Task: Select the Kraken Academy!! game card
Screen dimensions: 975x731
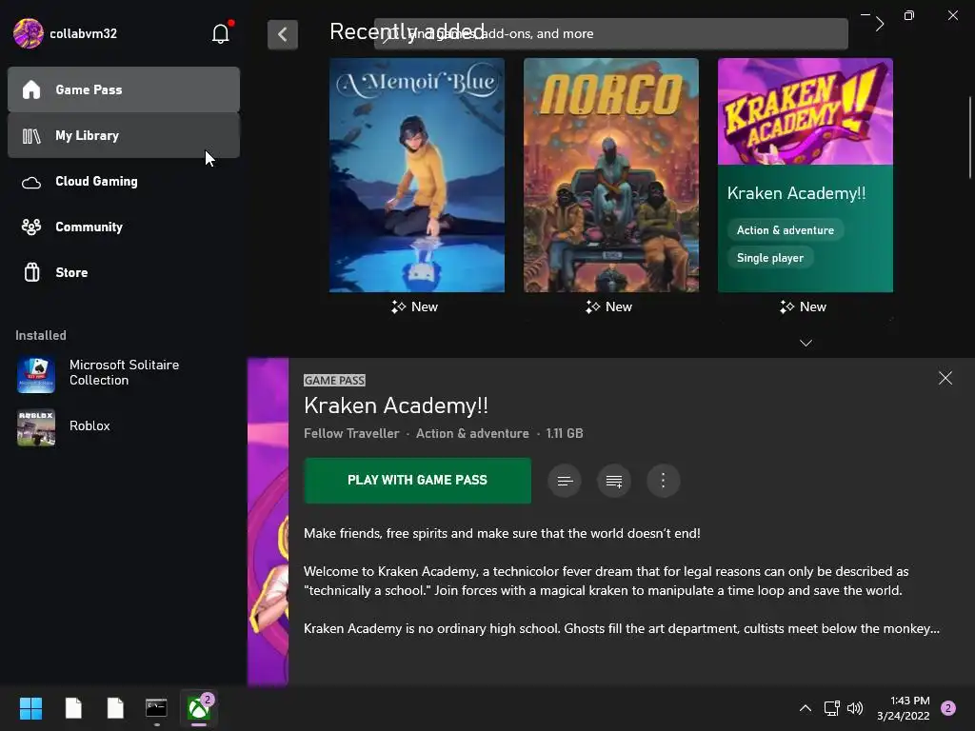Action: 806,175
